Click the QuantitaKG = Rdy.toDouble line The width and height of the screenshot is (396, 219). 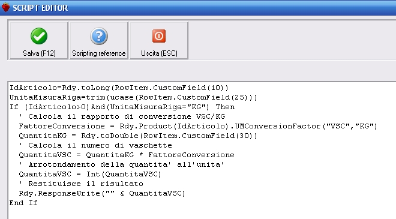[x=138, y=136]
